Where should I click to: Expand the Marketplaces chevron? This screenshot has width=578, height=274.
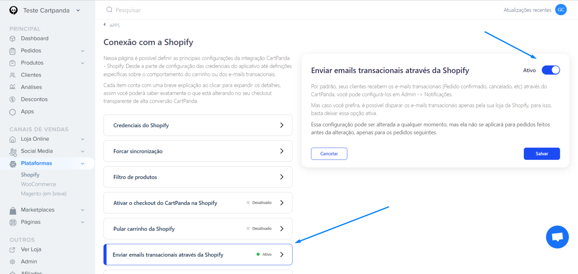click(x=82, y=210)
